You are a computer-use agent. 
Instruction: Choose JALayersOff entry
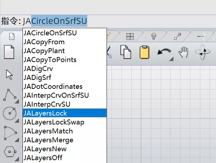click(65, 158)
